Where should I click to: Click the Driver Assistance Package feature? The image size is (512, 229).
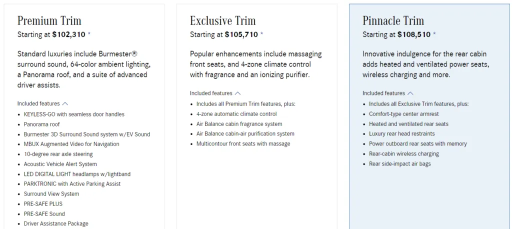56,223
